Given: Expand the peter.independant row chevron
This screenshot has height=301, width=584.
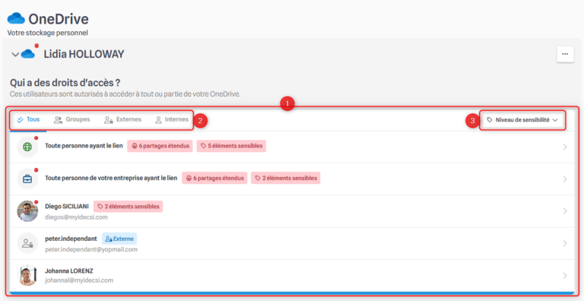Looking at the screenshot, I should click(x=565, y=243).
